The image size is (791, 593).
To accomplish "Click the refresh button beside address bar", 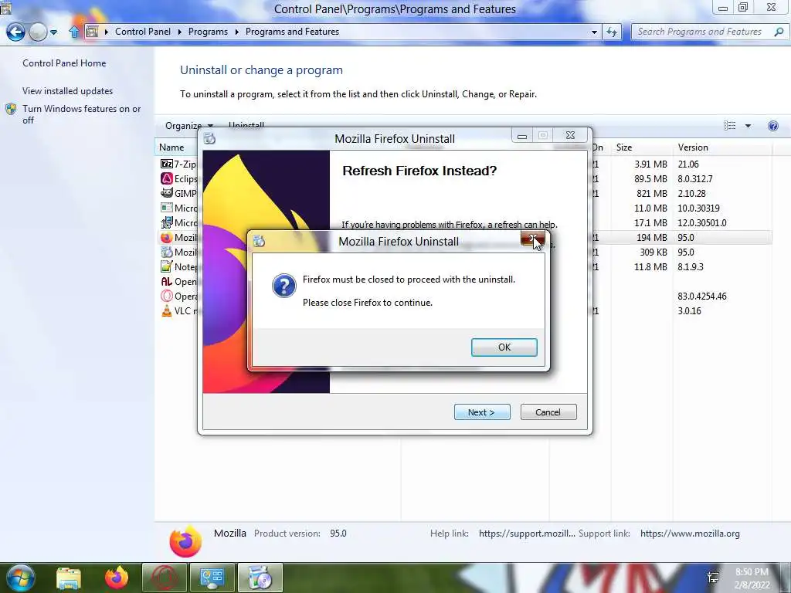I will click(612, 32).
